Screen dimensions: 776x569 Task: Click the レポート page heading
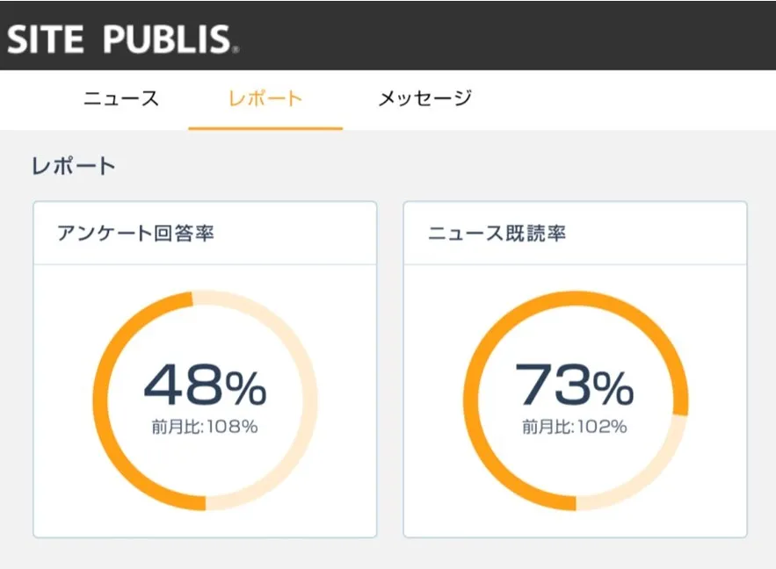[x=73, y=166]
